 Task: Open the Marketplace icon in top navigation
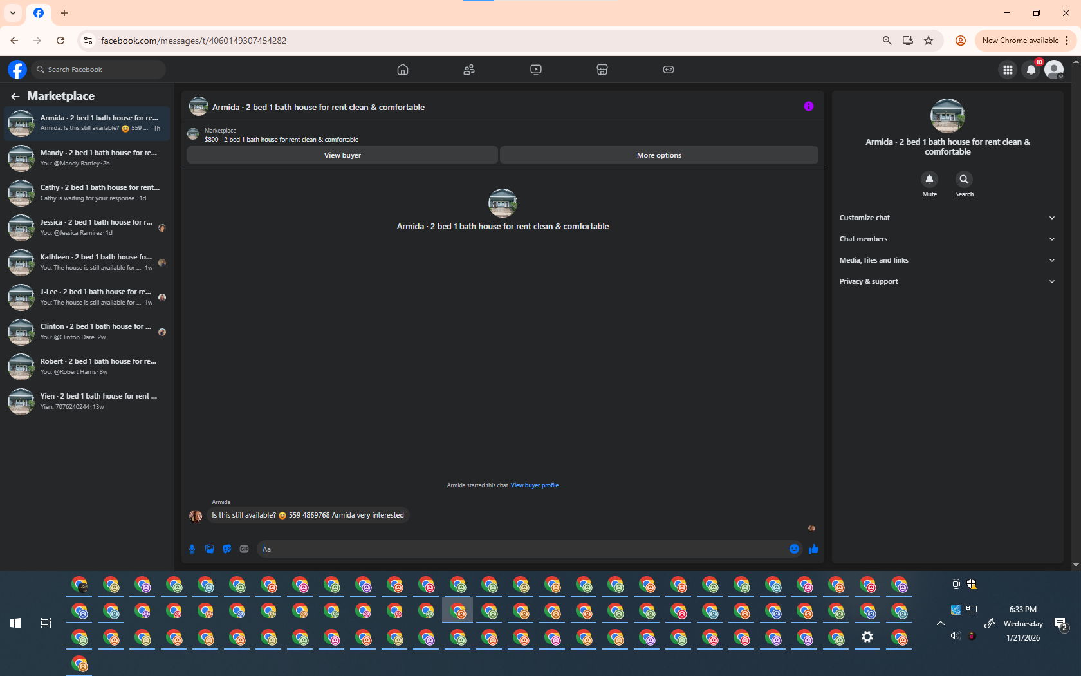pos(602,70)
